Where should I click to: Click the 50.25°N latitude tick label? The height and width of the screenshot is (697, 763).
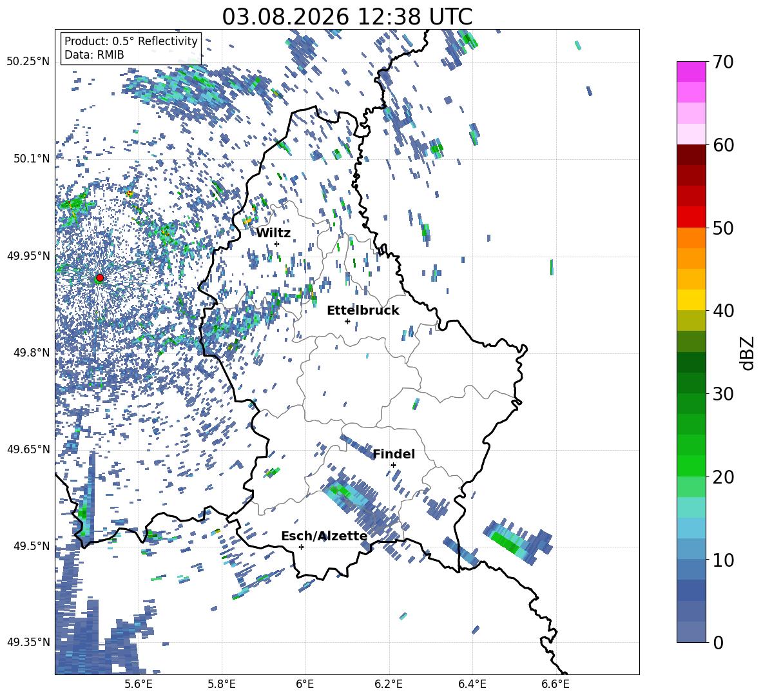click(x=28, y=62)
